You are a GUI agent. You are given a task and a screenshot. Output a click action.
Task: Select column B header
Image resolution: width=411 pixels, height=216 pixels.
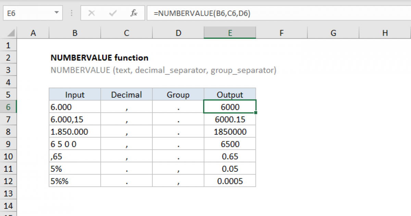point(75,33)
